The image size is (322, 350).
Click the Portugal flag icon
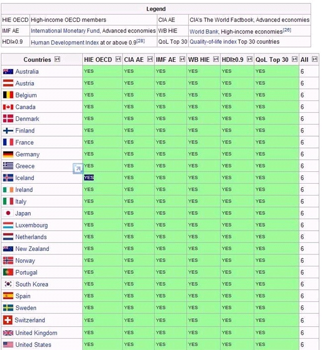pyautogui.click(x=8, y=272)
